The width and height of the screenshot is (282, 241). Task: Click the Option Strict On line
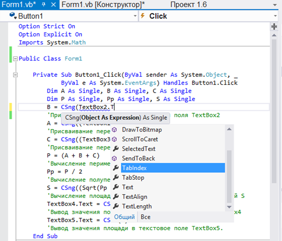(47, 26)
